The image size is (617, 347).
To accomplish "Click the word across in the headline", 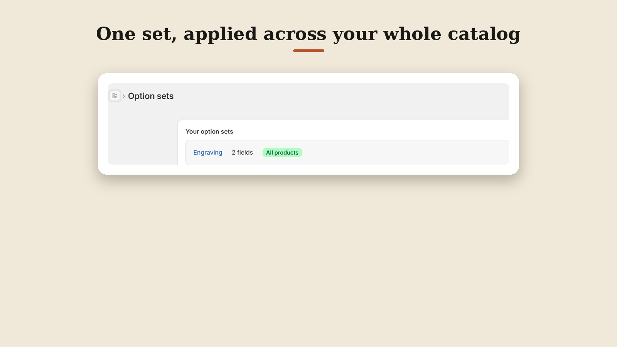I will click(295, 35).
